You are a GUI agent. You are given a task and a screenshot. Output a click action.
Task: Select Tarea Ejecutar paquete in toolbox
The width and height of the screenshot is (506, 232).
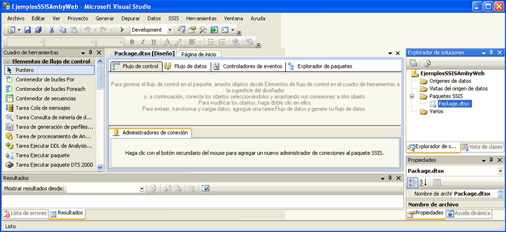(49, 155)
